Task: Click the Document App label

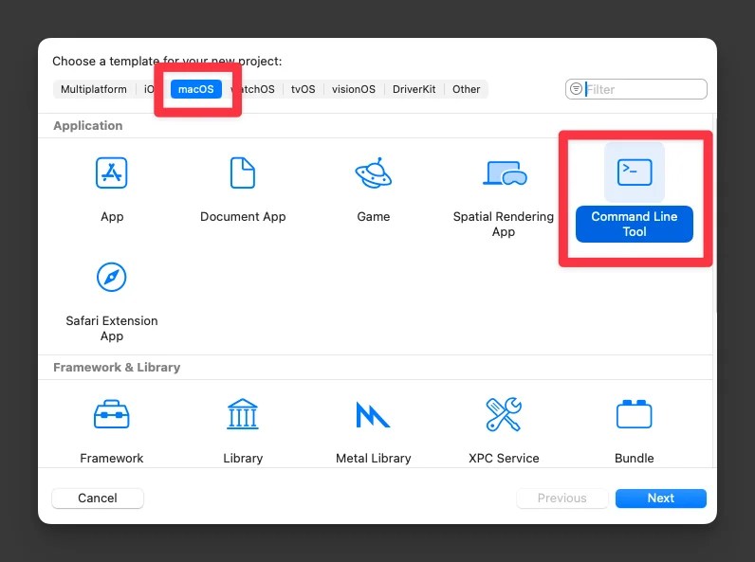Action: 243,216
